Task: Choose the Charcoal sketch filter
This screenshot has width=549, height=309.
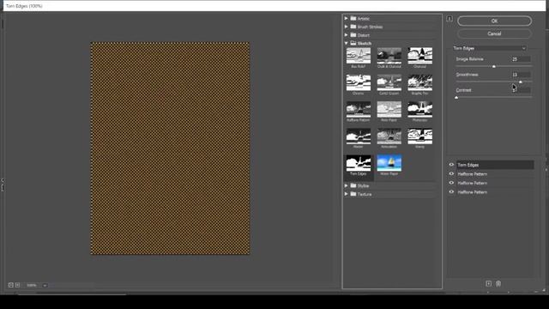Action: coord(419,56)
